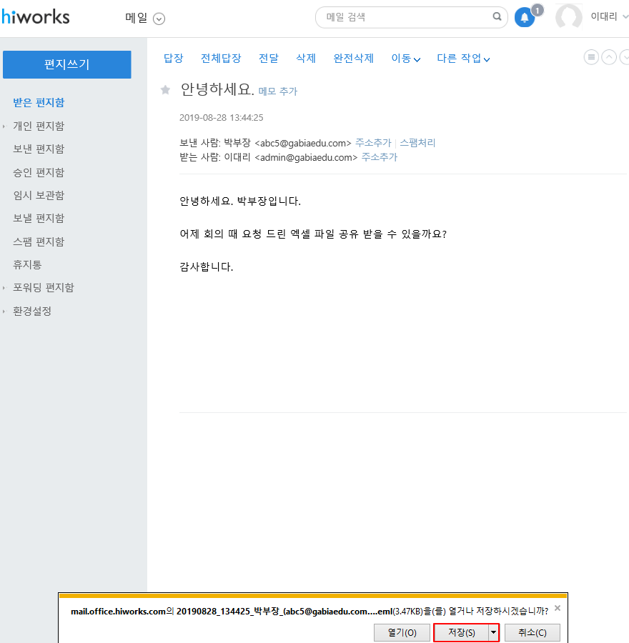Click 주소추가 next to 박부장 sender
Image resolution: width=629 pixels, height=643 pixels.
coord(373,143)
